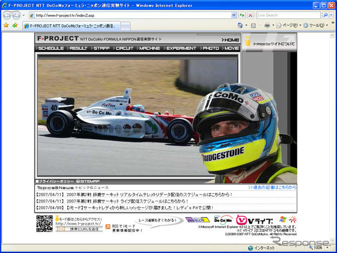The height and width of the screenshot is (253, 337).
Task: Click the i-modeサイトについて banner
Action: click(x=270, y=42)
